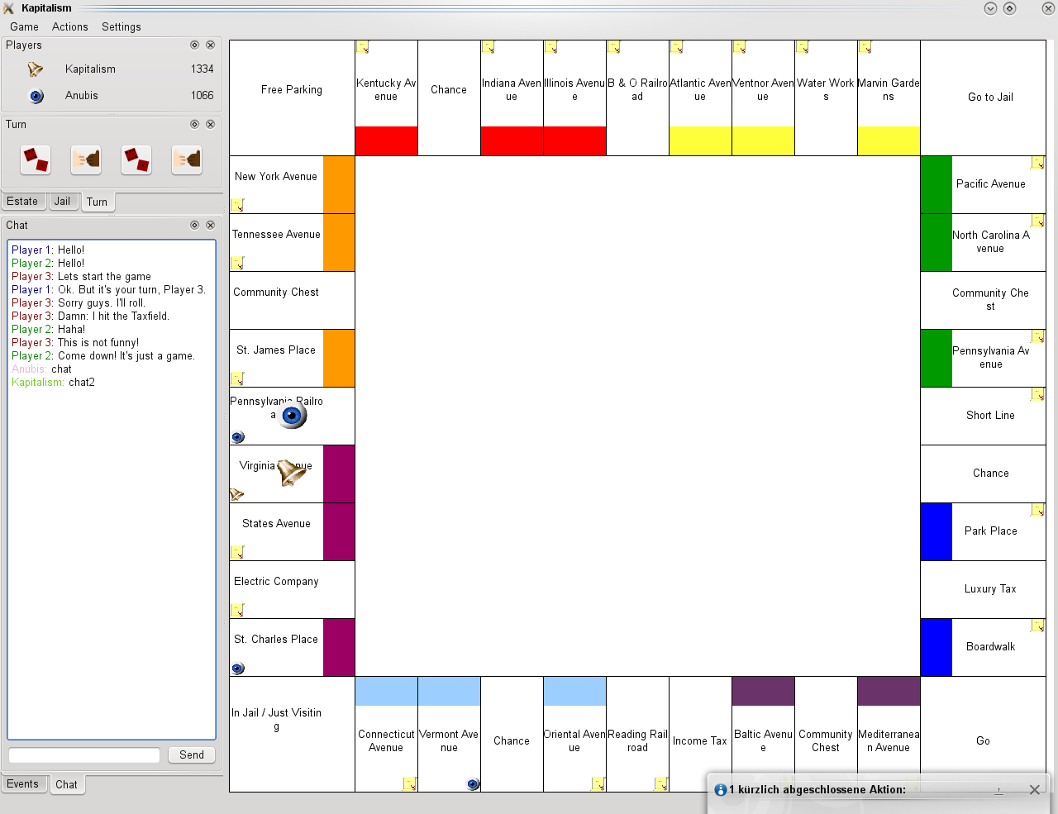Click the small eye owner icon on Vermont Avenue

(474, 783)
